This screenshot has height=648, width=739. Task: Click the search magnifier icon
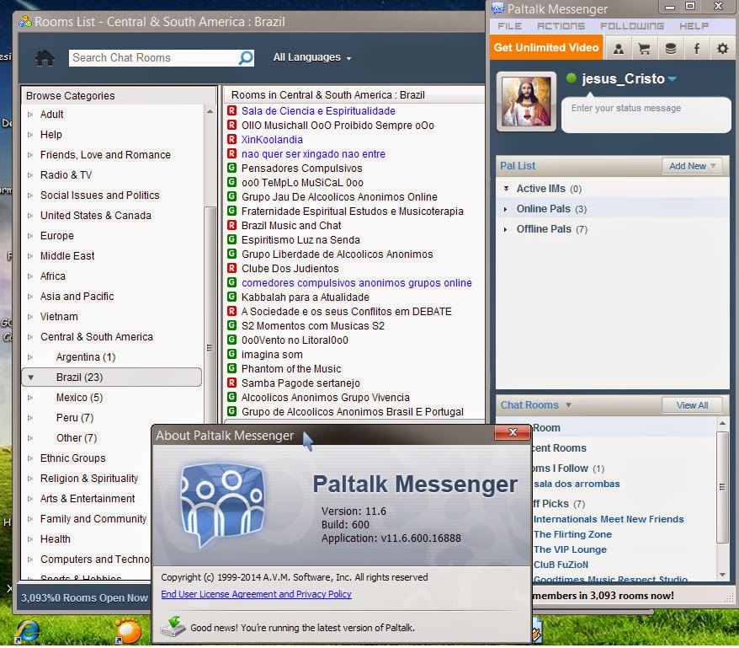coord(246,58)
